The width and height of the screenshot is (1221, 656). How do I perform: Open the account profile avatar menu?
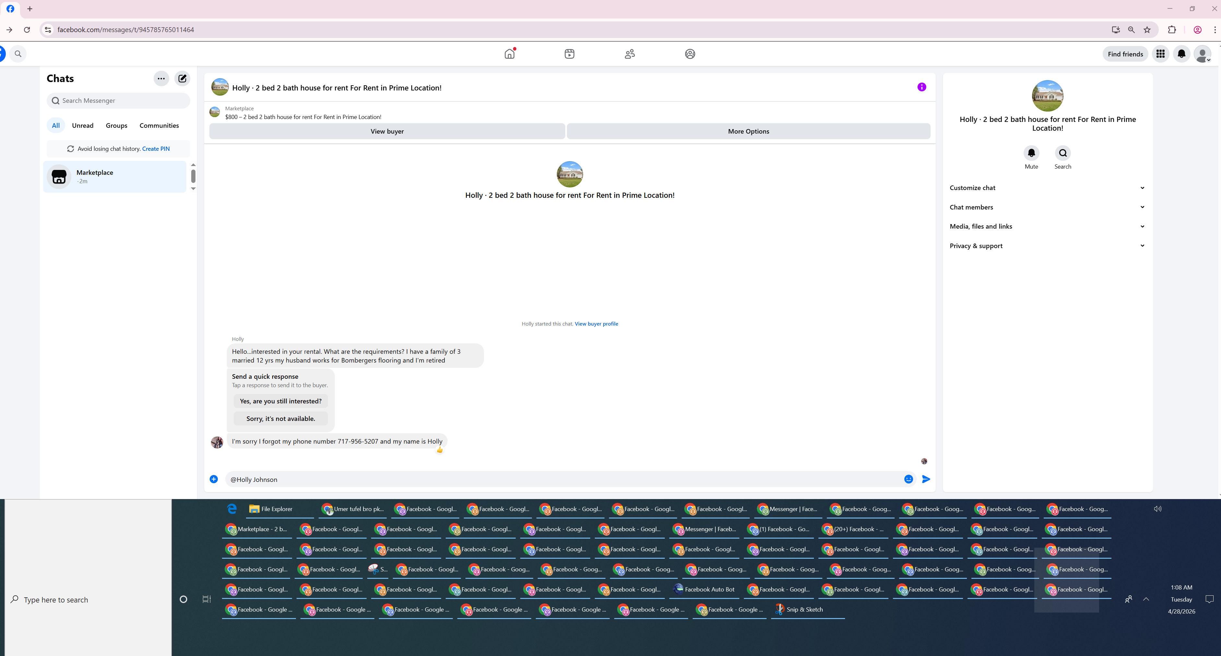(1203, 54)
